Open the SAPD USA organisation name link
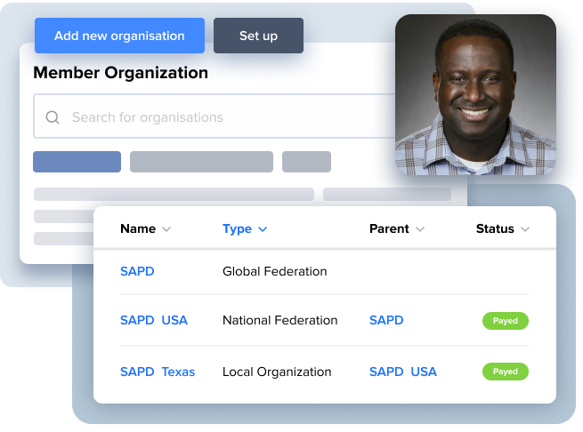The height and width of the screenshot is (432, 583). pyautogui.click(x=154, y=320)
